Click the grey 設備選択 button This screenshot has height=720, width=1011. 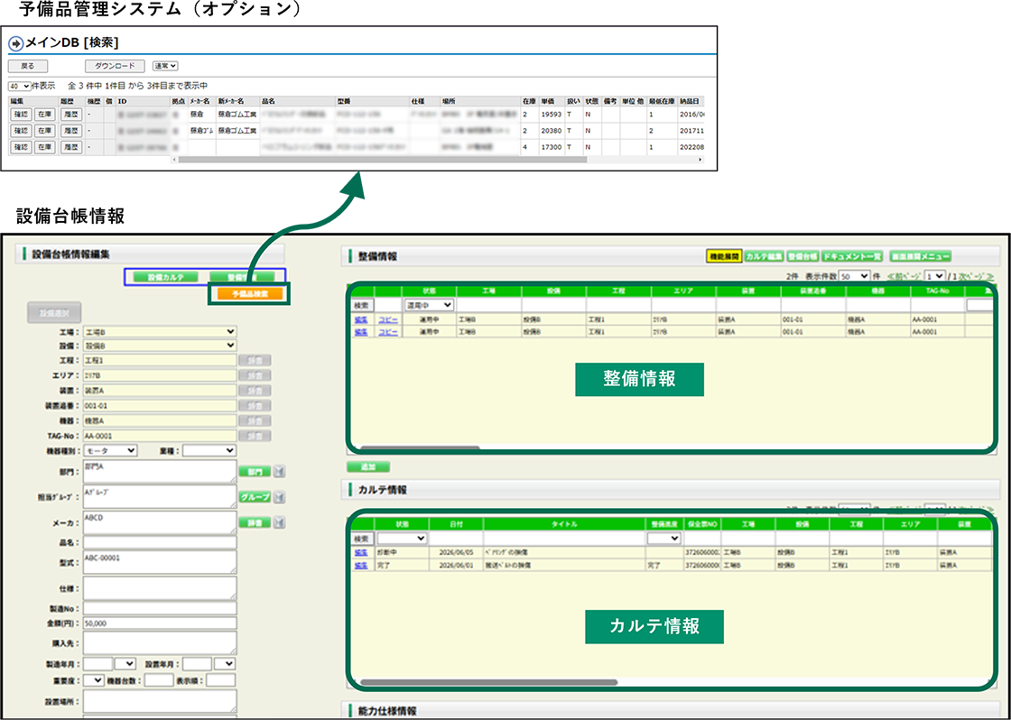tap(54, 313)
